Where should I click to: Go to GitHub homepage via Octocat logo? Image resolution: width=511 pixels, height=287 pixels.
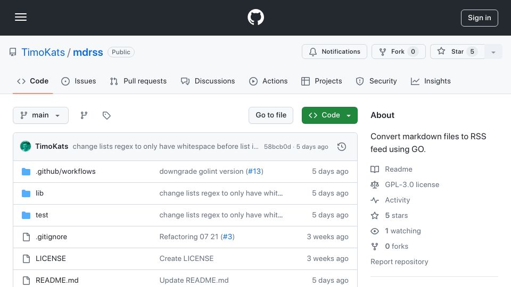(256, 17)
